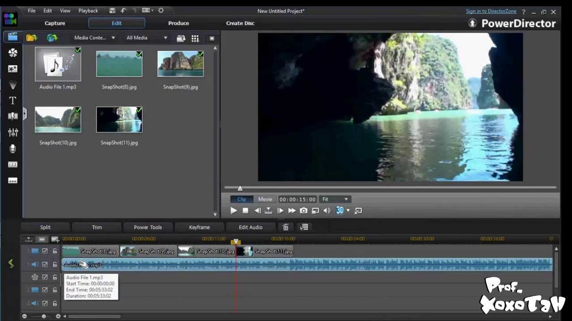Open more functions list icon
The image size is (572, 321).
304,227
